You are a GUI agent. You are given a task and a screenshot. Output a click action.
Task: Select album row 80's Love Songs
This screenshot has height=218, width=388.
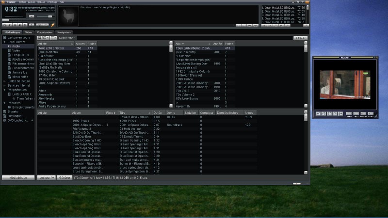[205, 99]
